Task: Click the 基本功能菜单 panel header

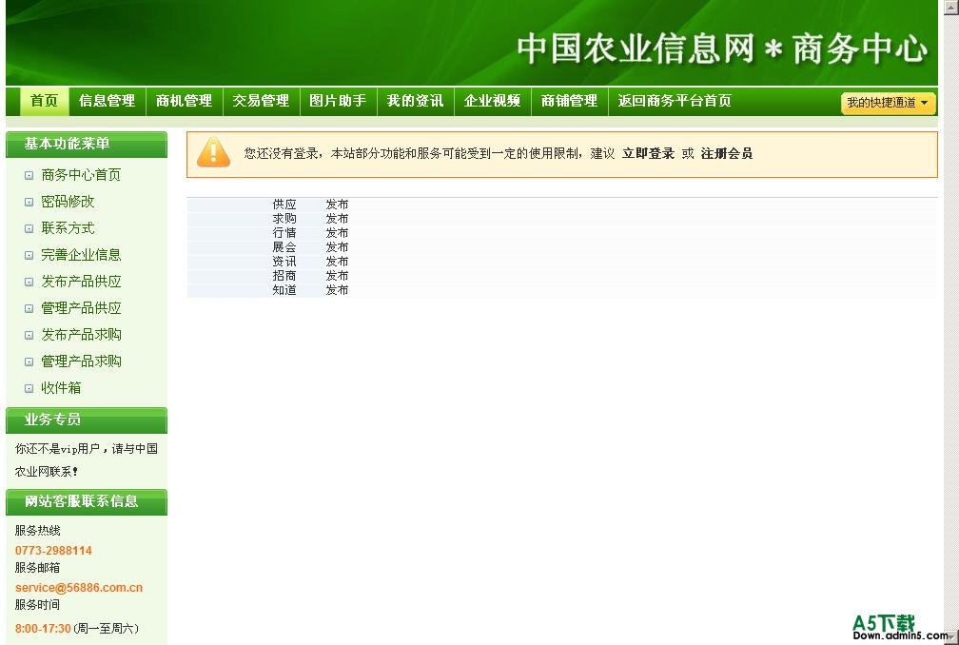Action: (x=87, y=145)
